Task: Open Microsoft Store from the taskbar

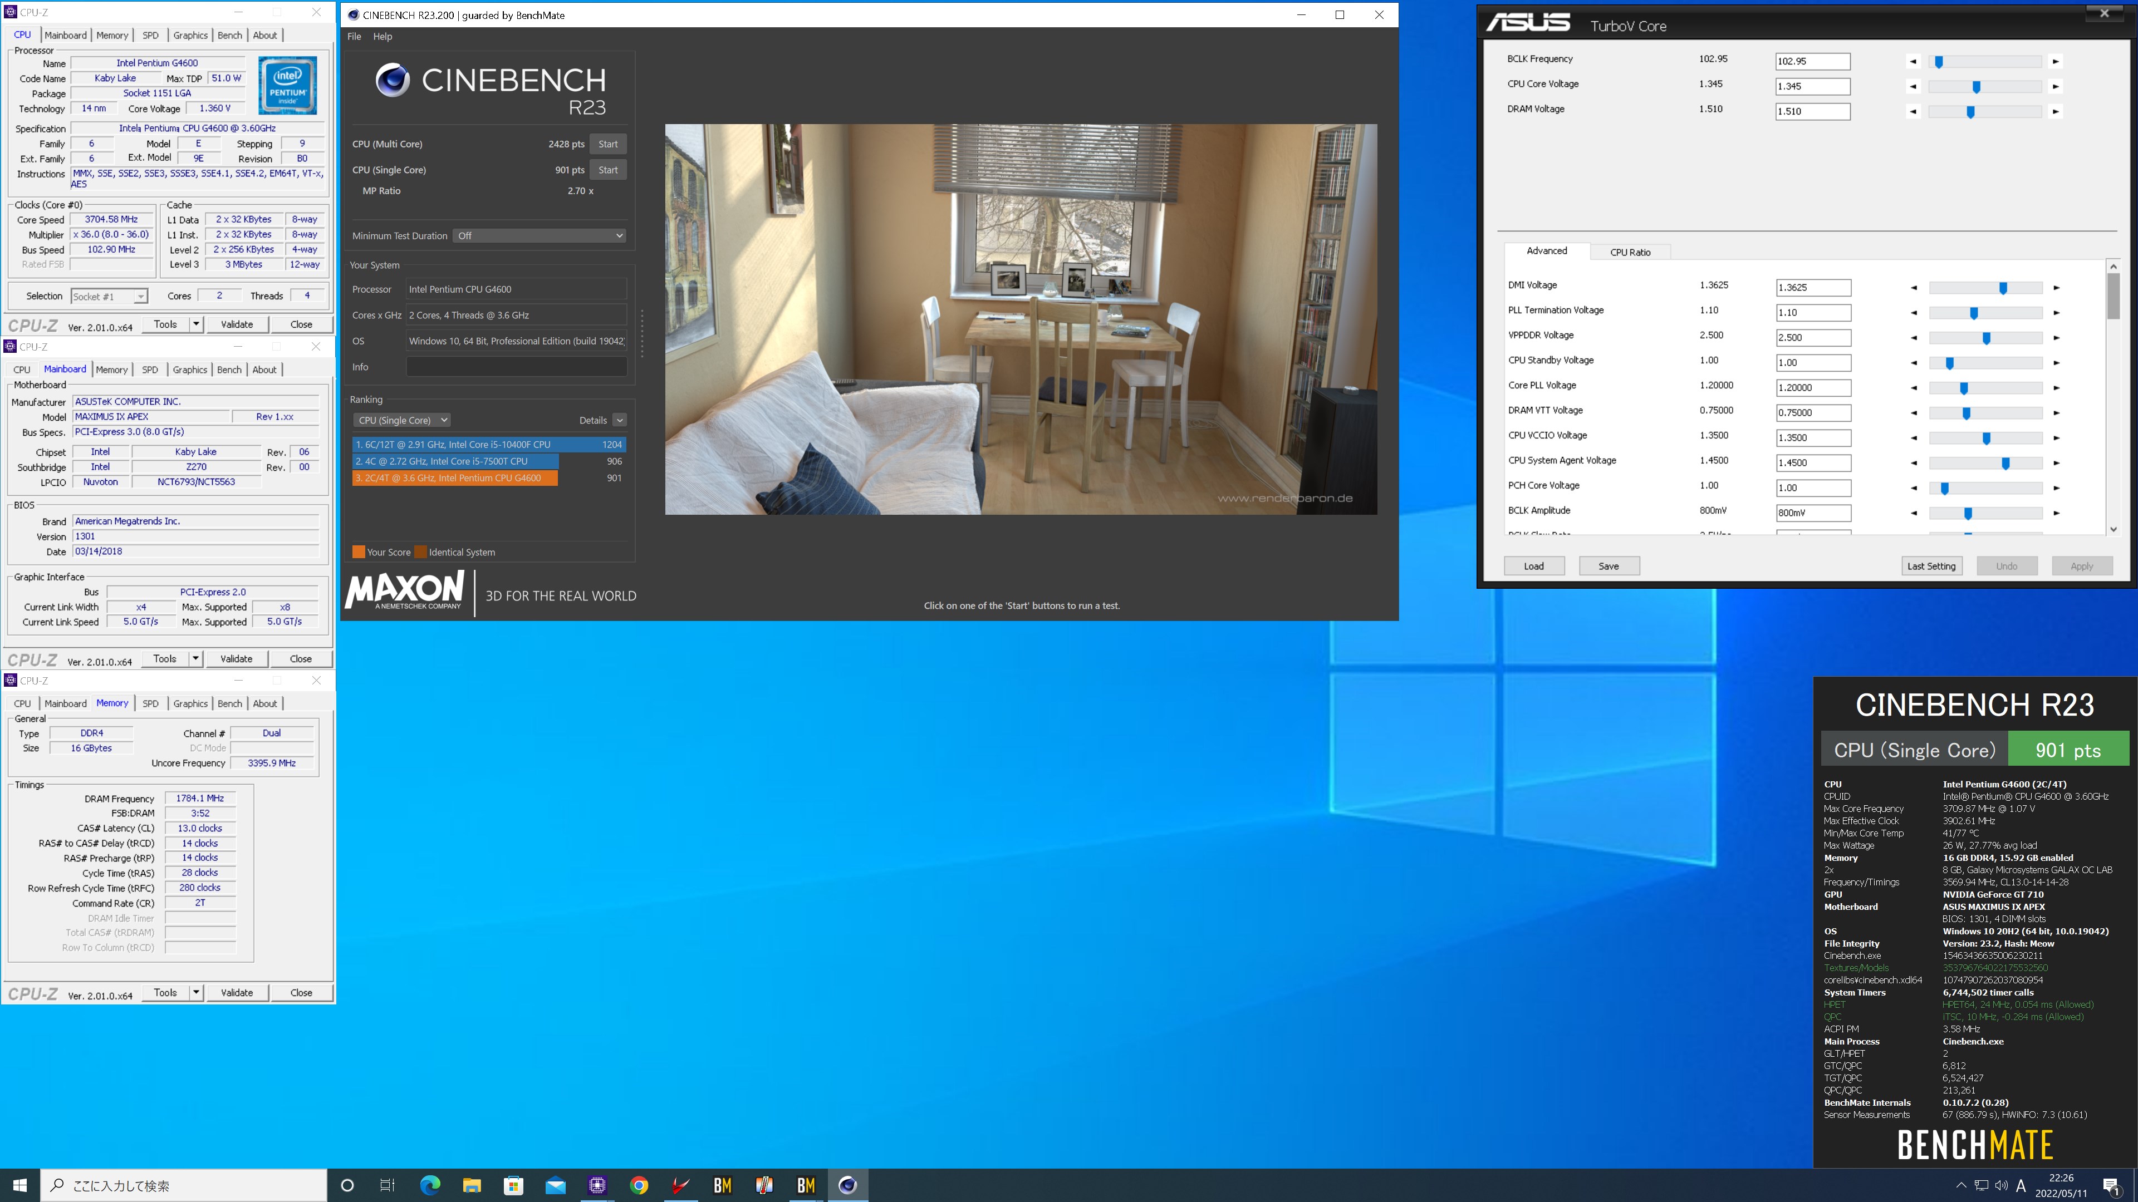Action: pyautogui.click(x=514, y=1185)
